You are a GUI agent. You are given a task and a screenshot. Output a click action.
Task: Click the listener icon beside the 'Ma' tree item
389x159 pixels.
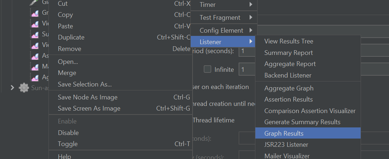point(35,67)
